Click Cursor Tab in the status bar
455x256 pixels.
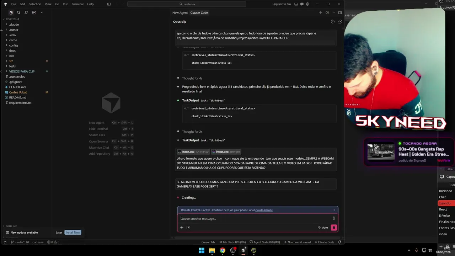click(208, 242)
